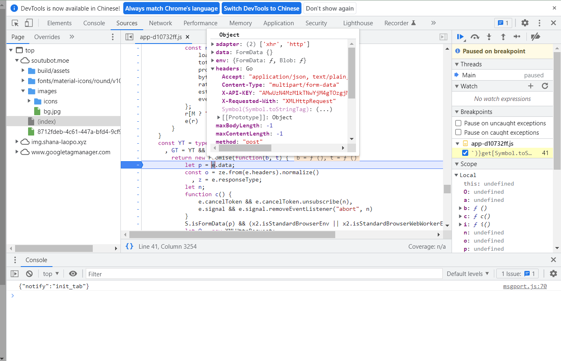Close the app-d10732ff.js file tab
The width and height of the screenshot is (561, 361).
click(x=188, y=37)
